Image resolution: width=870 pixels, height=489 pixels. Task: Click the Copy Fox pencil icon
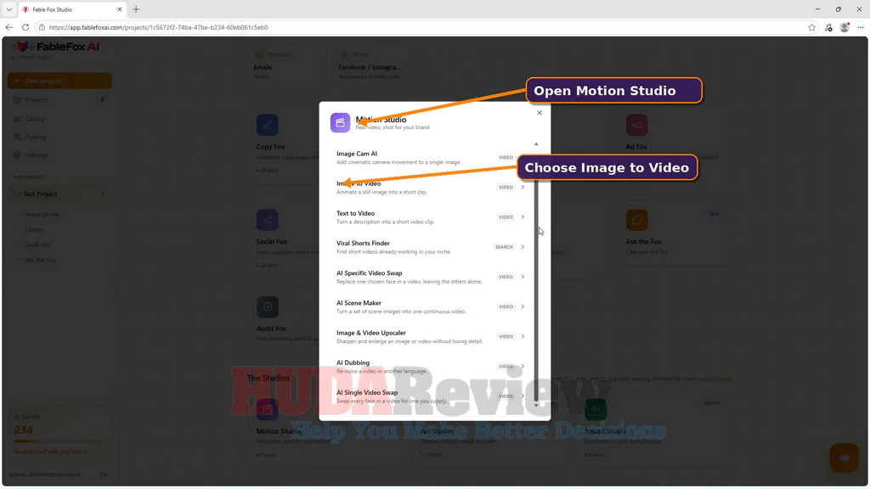point(268,126)
